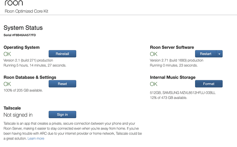Reinstall the Operating System
237x147 pixels.
click(63, 54)
